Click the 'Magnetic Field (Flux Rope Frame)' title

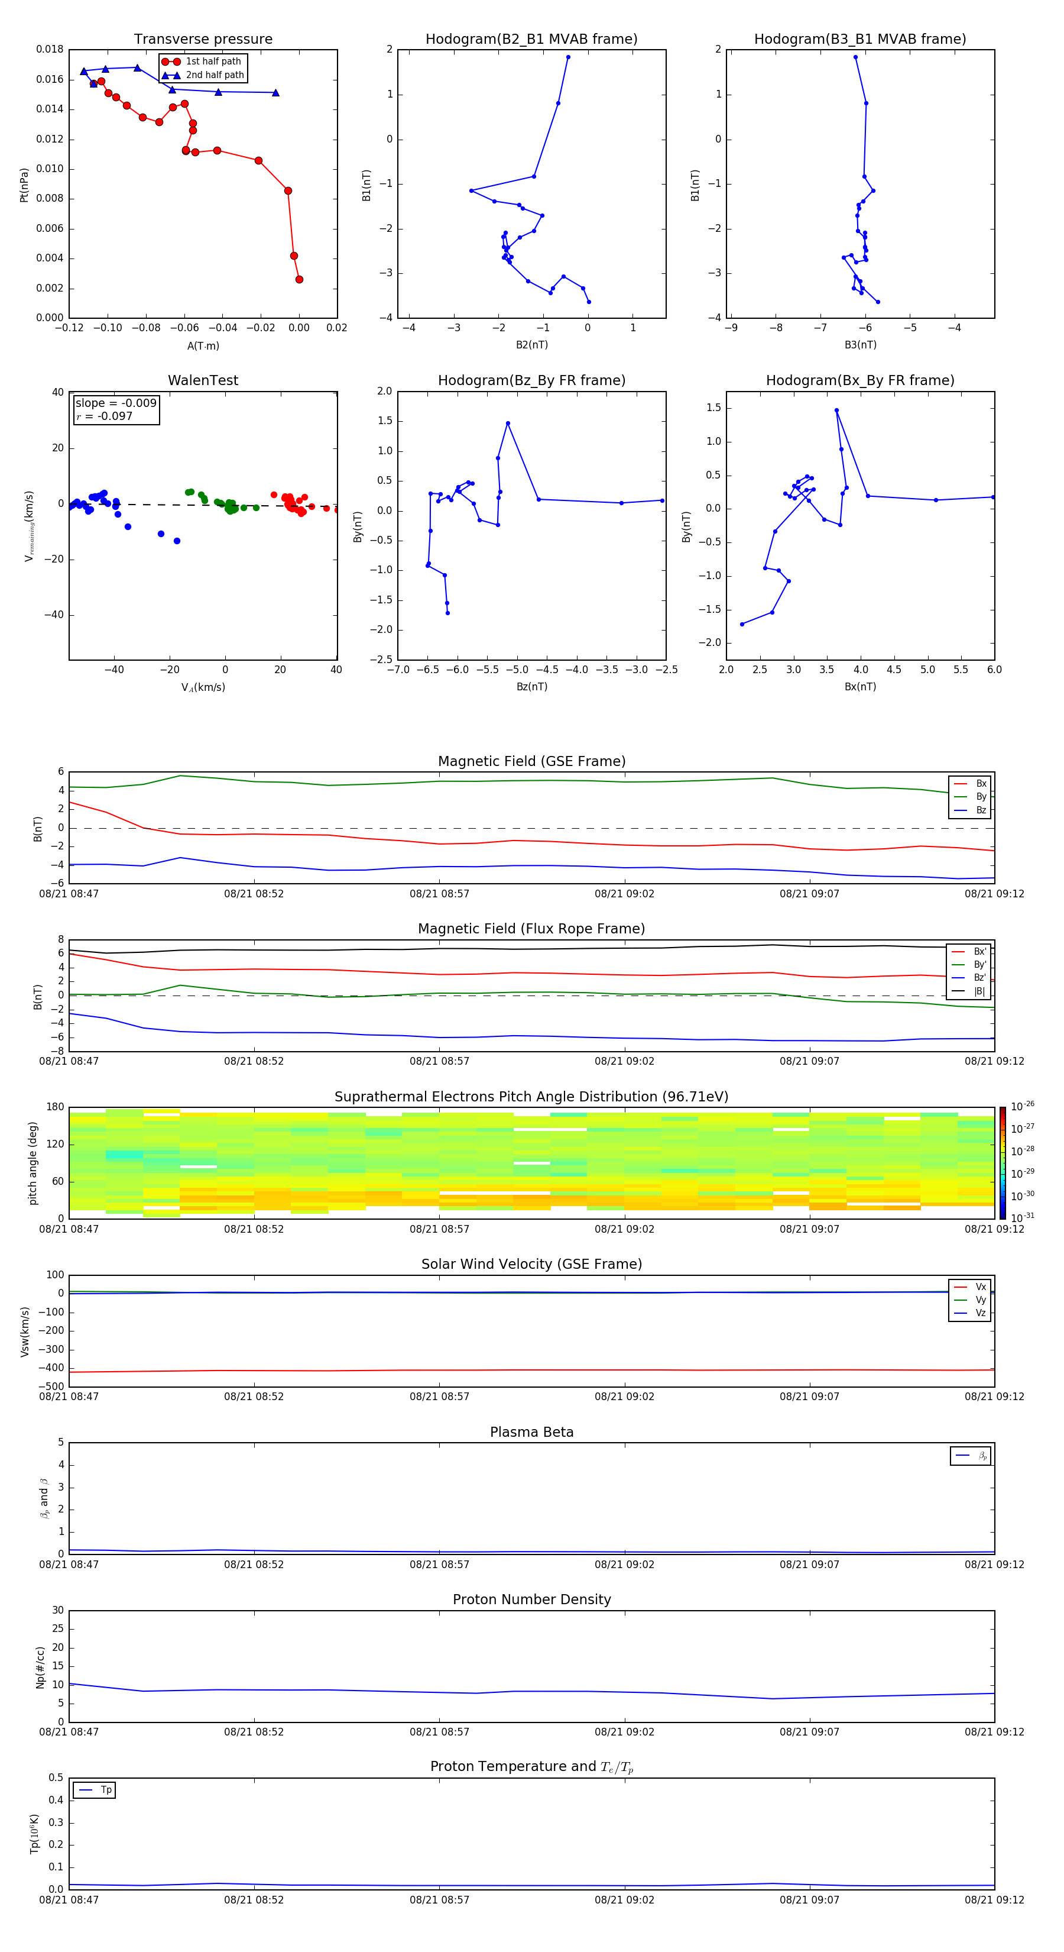[531, 929]
